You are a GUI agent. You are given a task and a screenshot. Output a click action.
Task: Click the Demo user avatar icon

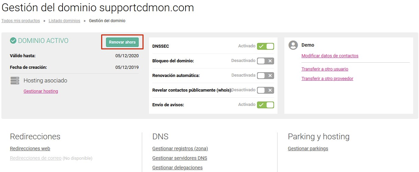tap(293, 45)
